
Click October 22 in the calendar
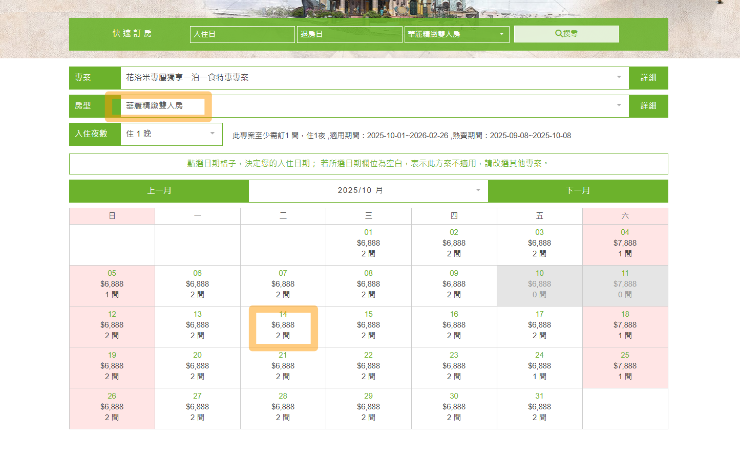368,366
